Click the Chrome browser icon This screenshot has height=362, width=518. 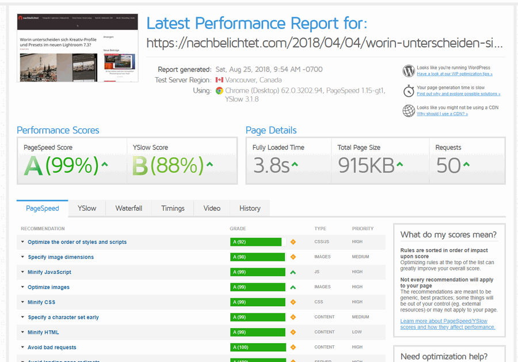pos(219,91)
